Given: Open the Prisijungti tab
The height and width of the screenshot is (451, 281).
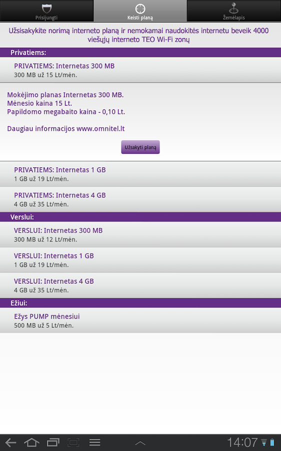Looking at the screenshot, I should (46, 11).
